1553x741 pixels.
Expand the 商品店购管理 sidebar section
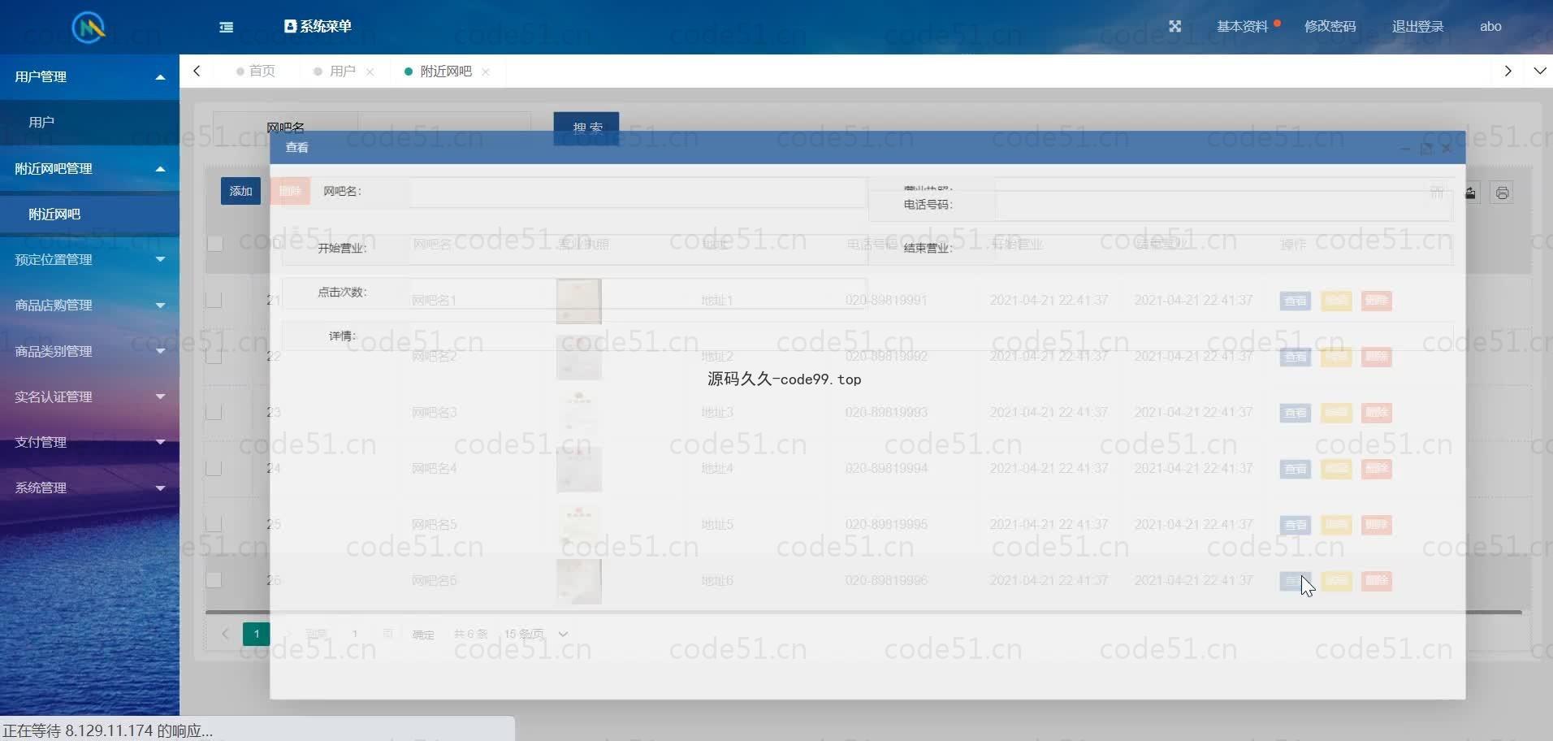tap(89, 305)
